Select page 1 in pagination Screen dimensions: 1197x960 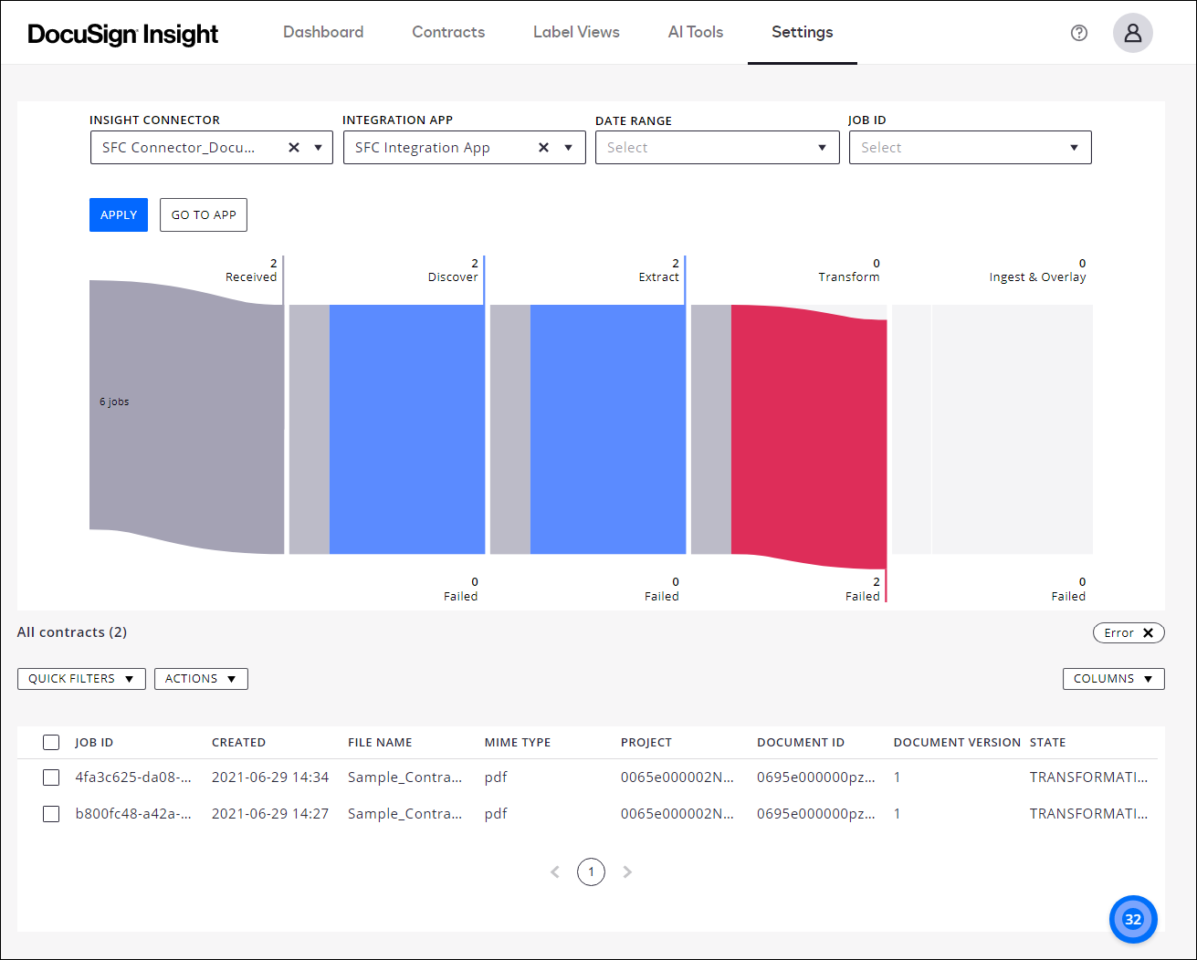591,871
